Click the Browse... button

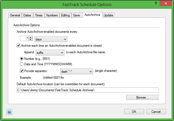142,97
